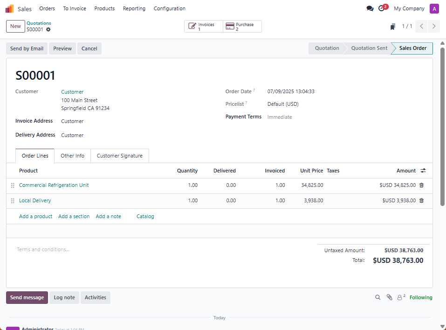
Task: Open the conversations chat icon
Action: (370, 8)
